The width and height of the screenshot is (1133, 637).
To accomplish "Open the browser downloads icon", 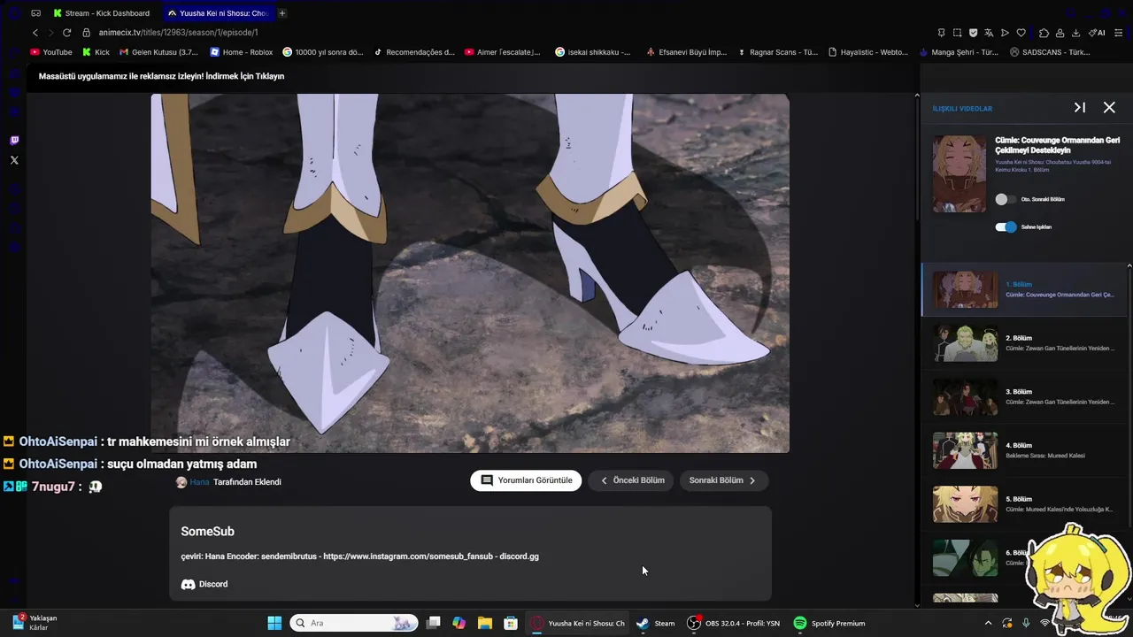I will 1075,33.
